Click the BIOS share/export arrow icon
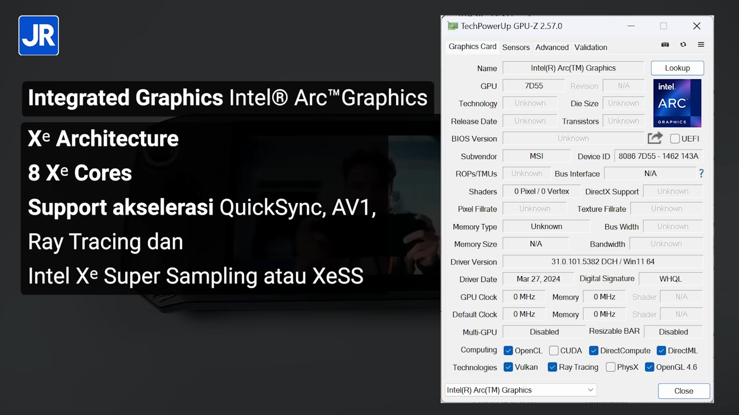The height and width of the screenshot is (415, 739). [655, 138]
